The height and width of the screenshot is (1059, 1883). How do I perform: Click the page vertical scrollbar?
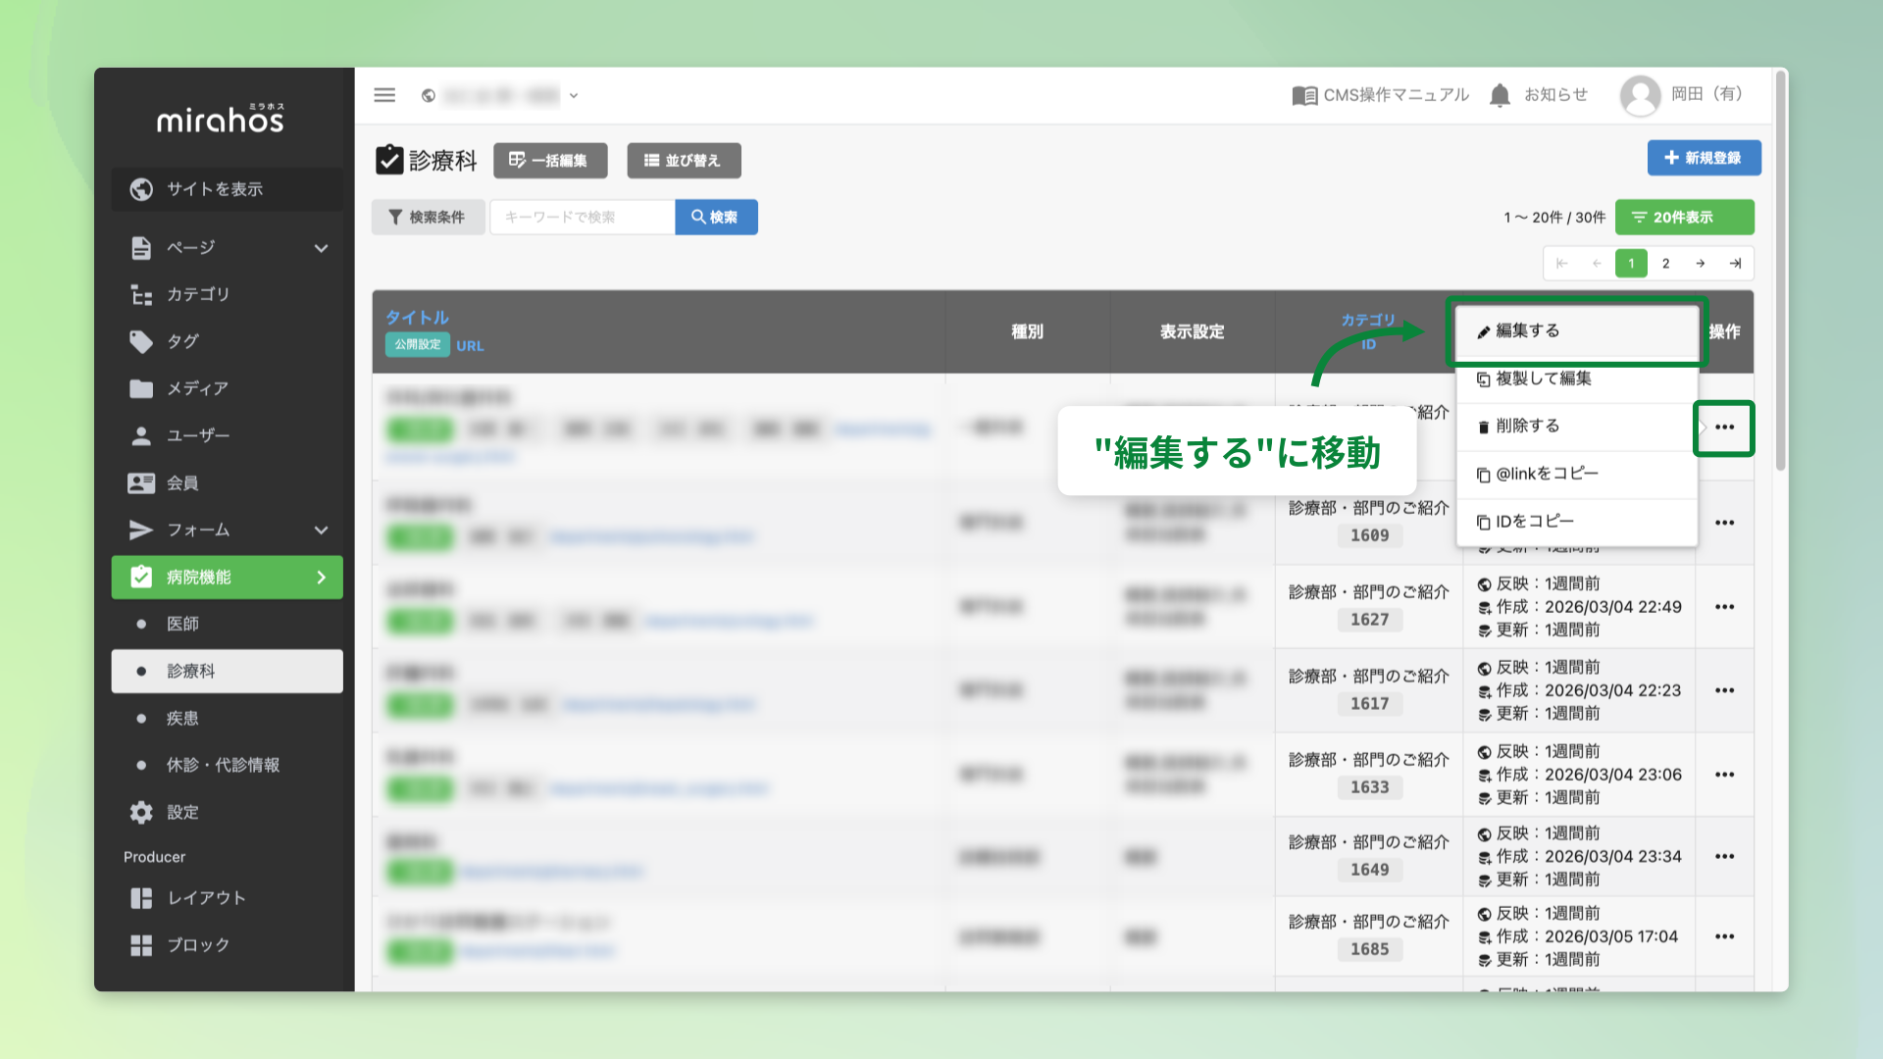point(1781,270)
